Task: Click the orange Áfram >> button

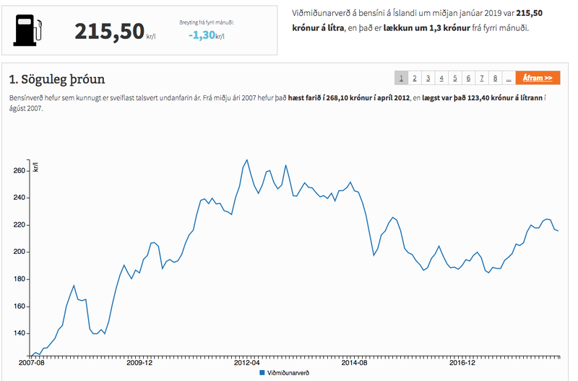Action: [x=538, y=78]
